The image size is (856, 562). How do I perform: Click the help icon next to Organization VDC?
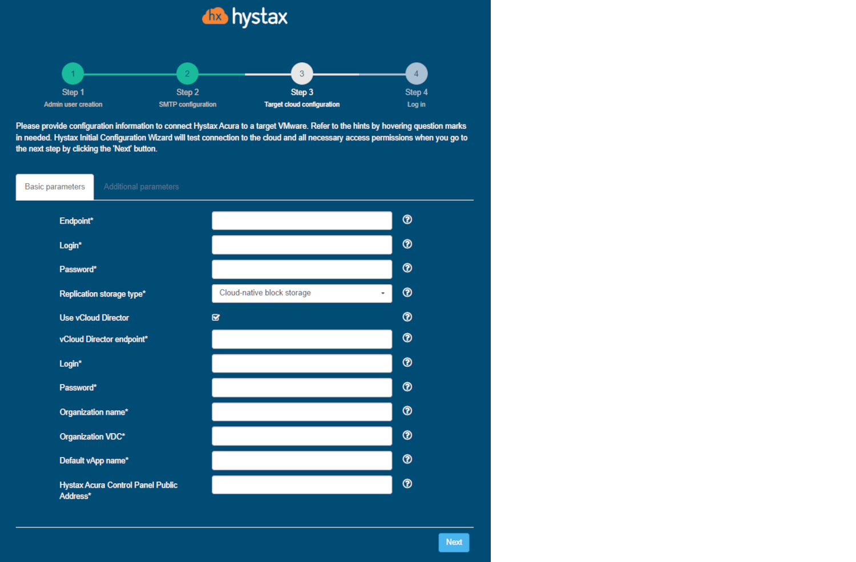(x=407, y=435)
